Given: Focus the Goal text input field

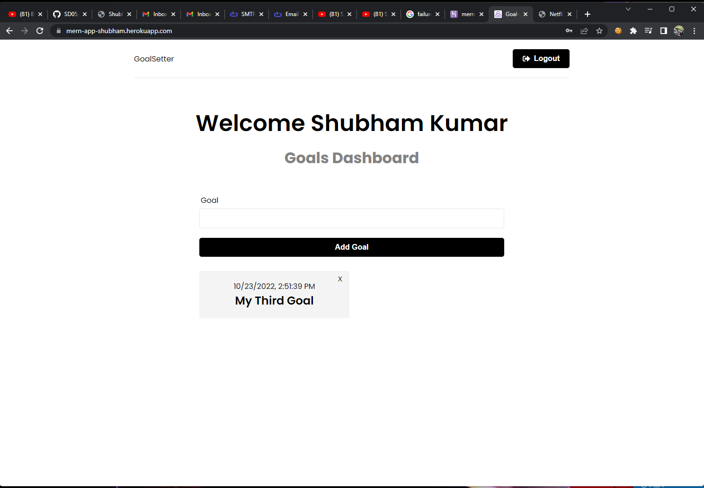Looking at the screenshot, I should (x=351, y=218).
